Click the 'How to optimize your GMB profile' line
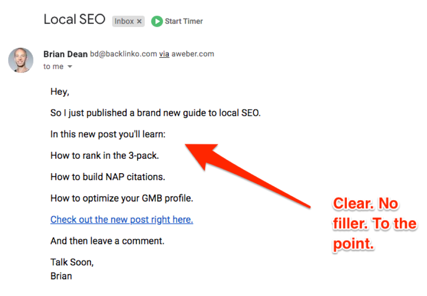The image size is (427, 296). click(122, 198)
